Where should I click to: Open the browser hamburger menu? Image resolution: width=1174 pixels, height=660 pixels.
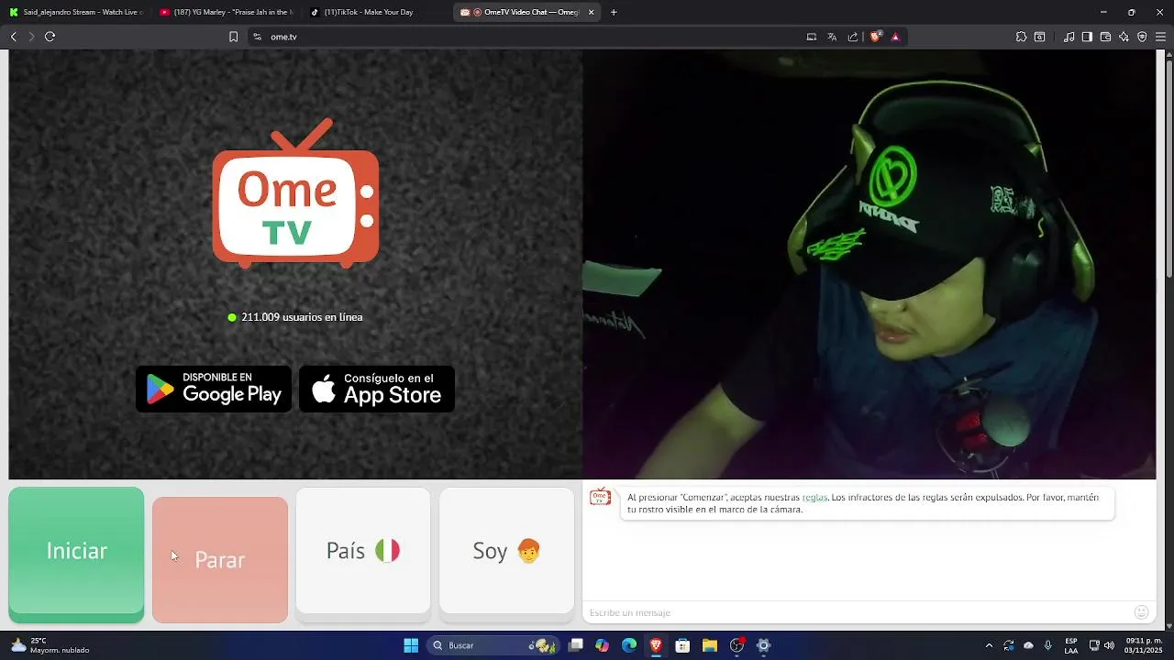(1160, 37)
